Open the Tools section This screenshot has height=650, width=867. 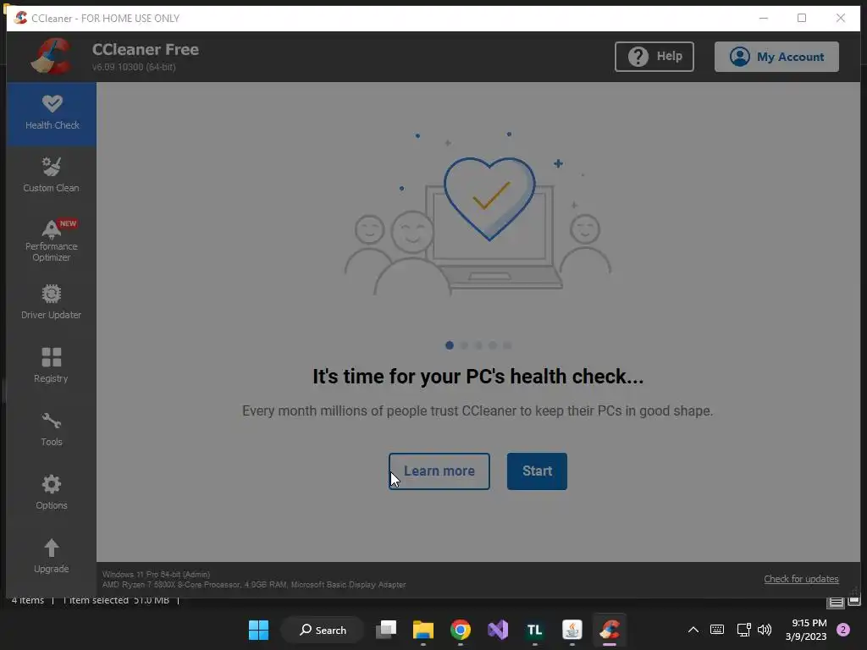click(x=52, y=429)
